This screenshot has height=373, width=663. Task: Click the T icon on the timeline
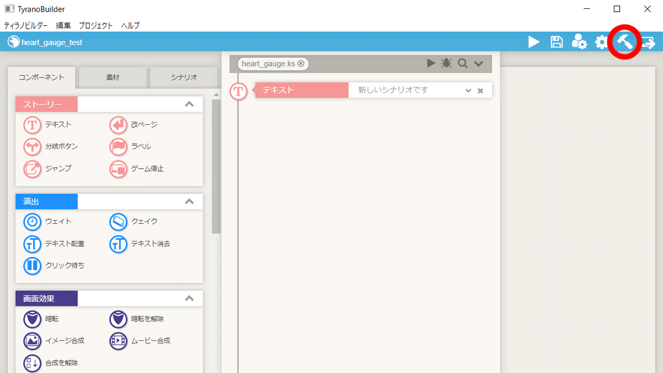point(238,91)
